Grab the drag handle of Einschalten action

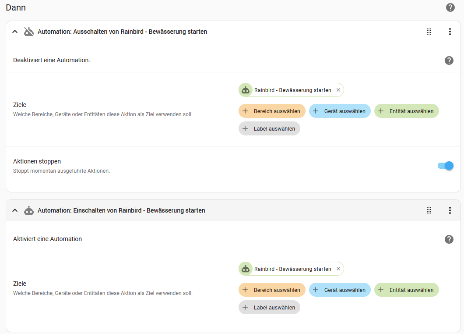[429, 210]
